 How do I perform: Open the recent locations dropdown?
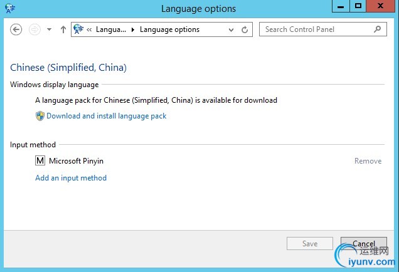pyautogui.click(x=49, y=29)
